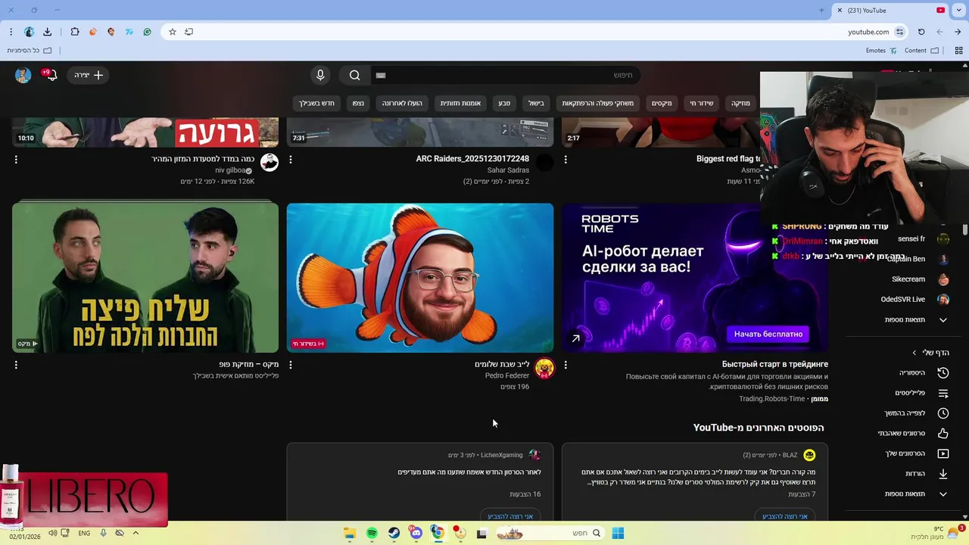Open YouTube notifications bell
This screenshot has width=969, height=545.
[x=51, y=75]
